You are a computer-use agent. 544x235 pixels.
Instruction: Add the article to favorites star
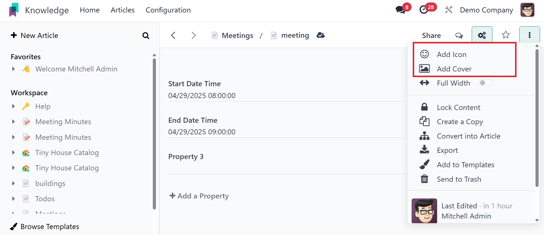506,35
